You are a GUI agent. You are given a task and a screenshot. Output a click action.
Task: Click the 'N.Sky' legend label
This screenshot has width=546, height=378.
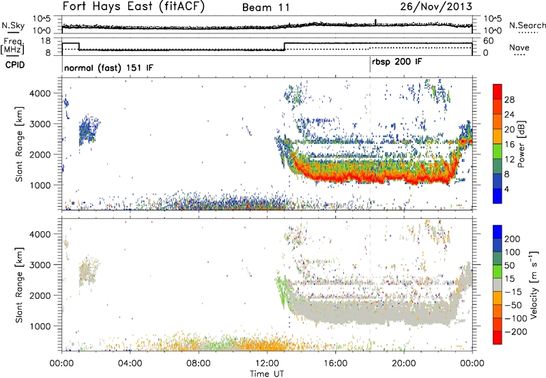pos(13,25)
